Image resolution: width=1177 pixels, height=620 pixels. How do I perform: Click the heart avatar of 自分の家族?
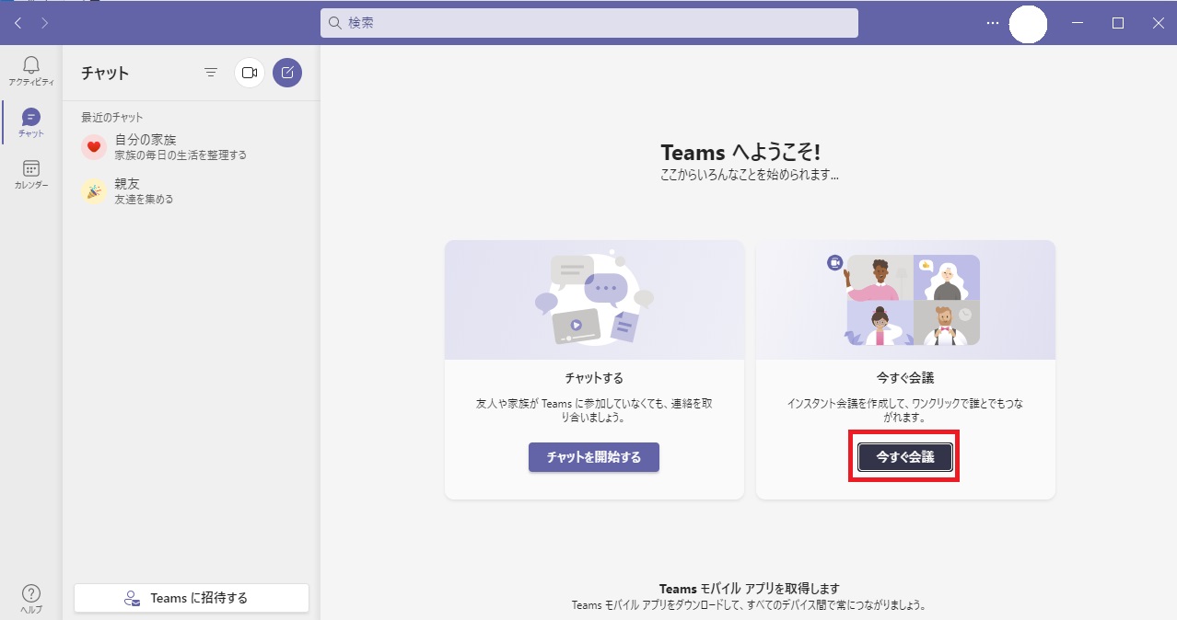click(x=94, y=147)
